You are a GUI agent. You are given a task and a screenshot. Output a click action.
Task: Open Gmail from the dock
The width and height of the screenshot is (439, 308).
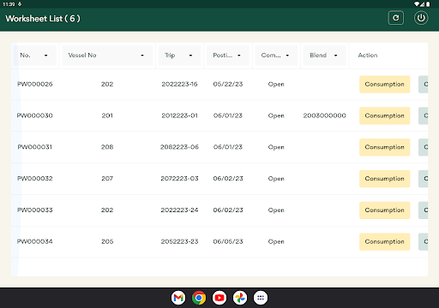click(x=178, y=298)
